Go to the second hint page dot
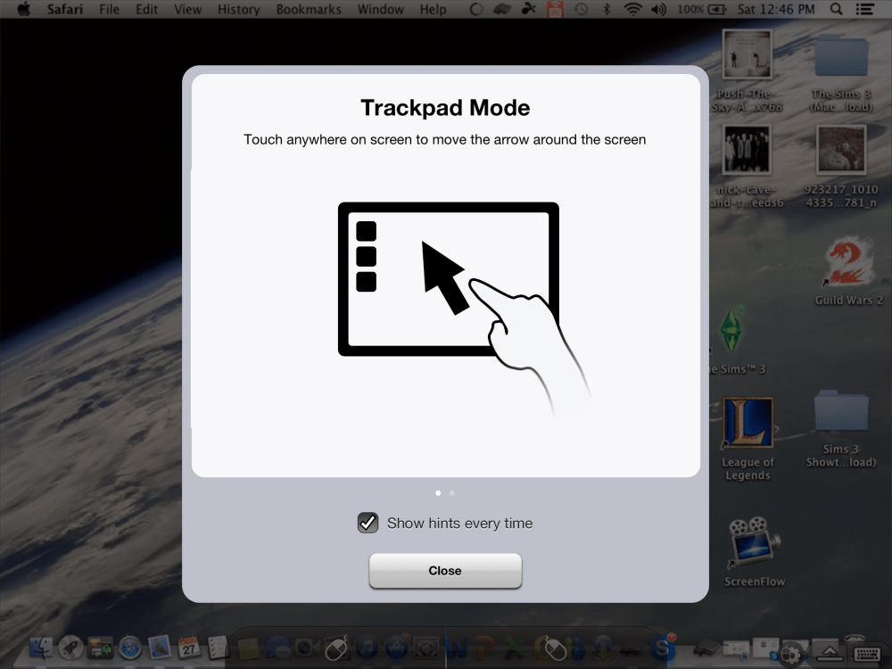Viewport: 892px width, 669px height. (452, 492)
